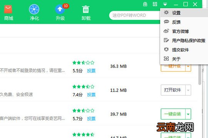Click the gear icon next to 设置
The image size is (208, 138).
coord(166,13)
